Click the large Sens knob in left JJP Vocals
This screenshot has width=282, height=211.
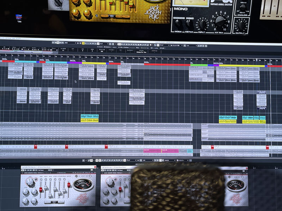click(30, 182)
